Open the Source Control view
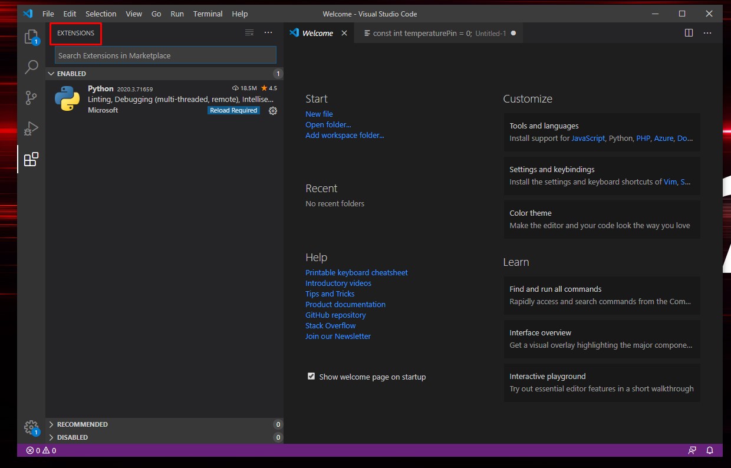The image size is (731, 468). pyautogui.click(x=31, y=98)
